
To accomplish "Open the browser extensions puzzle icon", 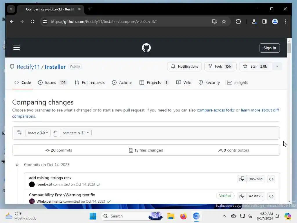I will pyautogui.click(x=238, y=21).
